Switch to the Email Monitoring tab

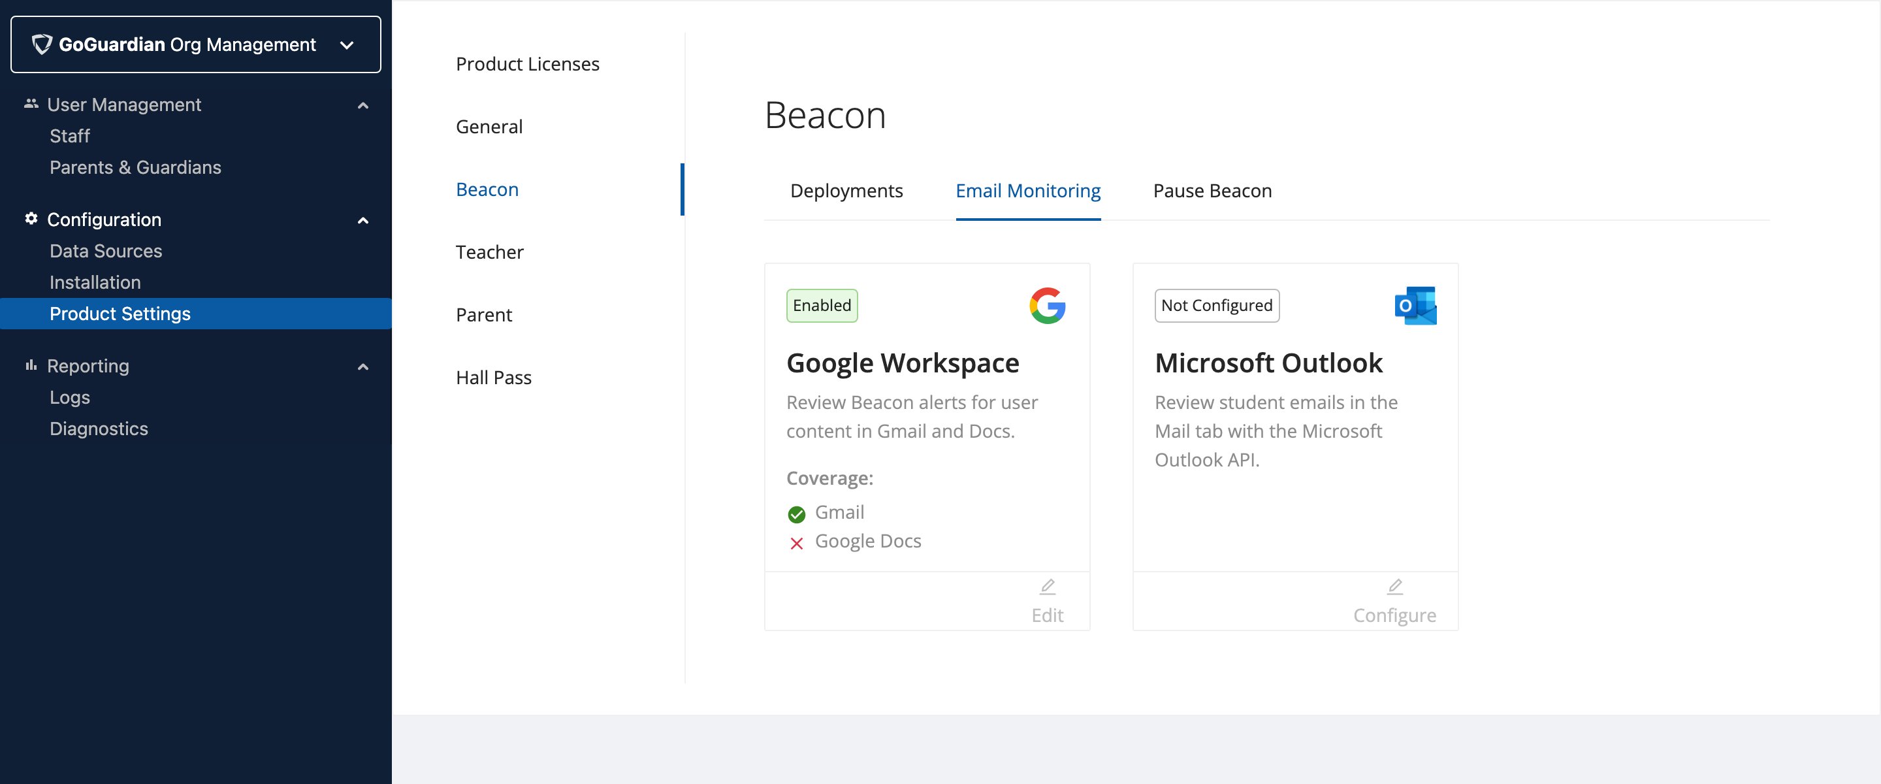[1028, 191]
